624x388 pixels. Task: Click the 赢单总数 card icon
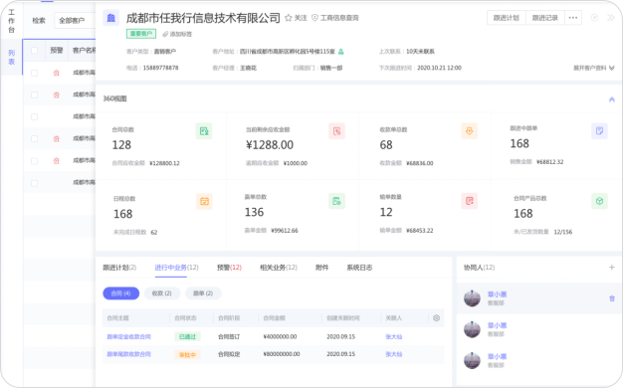tap(336, 201)
